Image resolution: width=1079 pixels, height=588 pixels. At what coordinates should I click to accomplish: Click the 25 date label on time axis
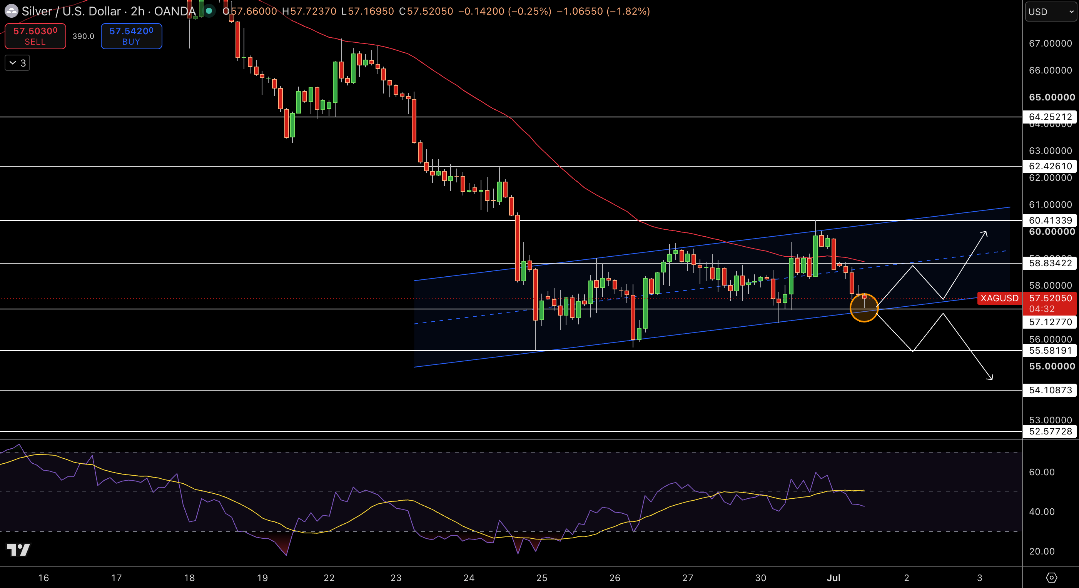click(541, 578)
